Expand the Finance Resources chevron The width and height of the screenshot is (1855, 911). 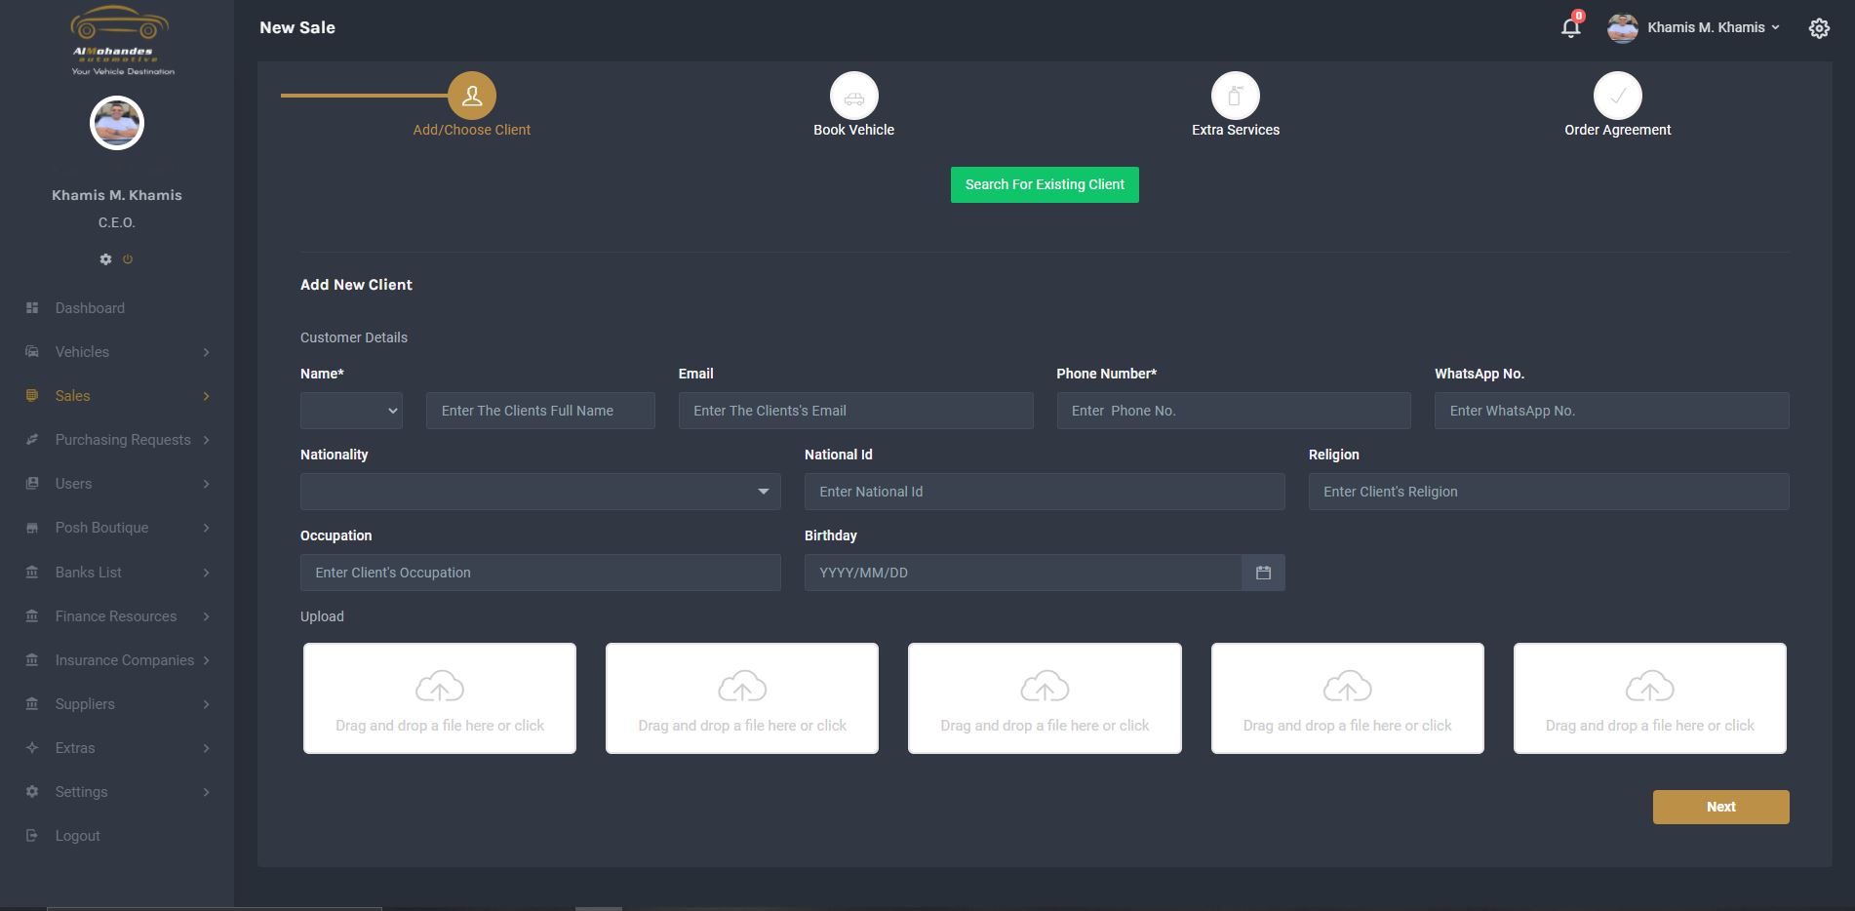206,616
